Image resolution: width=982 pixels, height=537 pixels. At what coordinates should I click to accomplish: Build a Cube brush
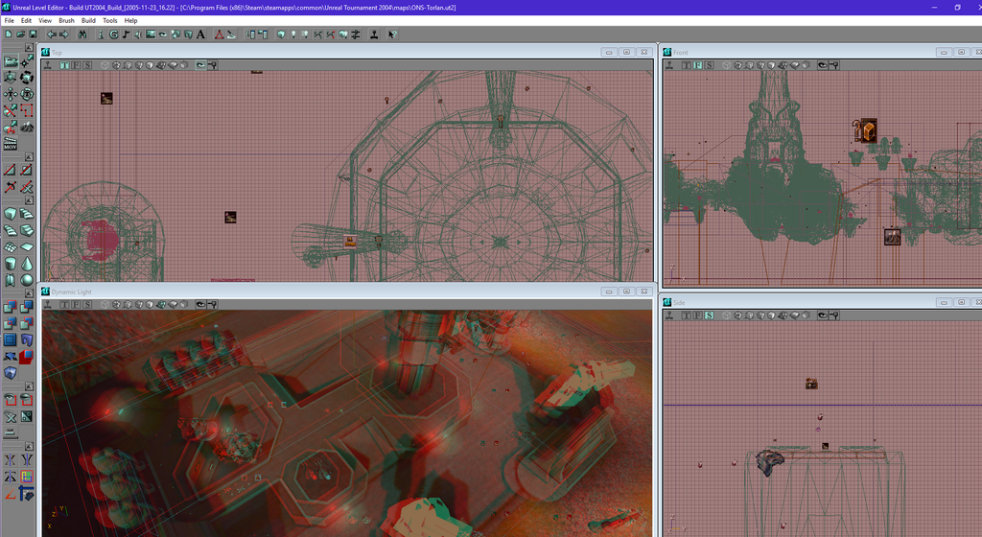coord(11,214)
